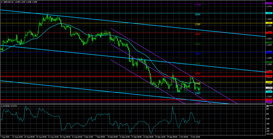
Task: Click the yellow 1.3245 price tag
Action: [268, 82]
